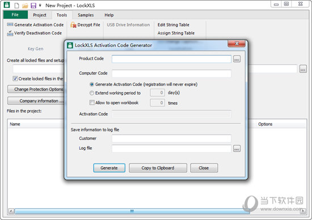Viewport: 312px width, 220px height.
Task: Toggle the Create locked files checkbox
Action: point(15,79)
